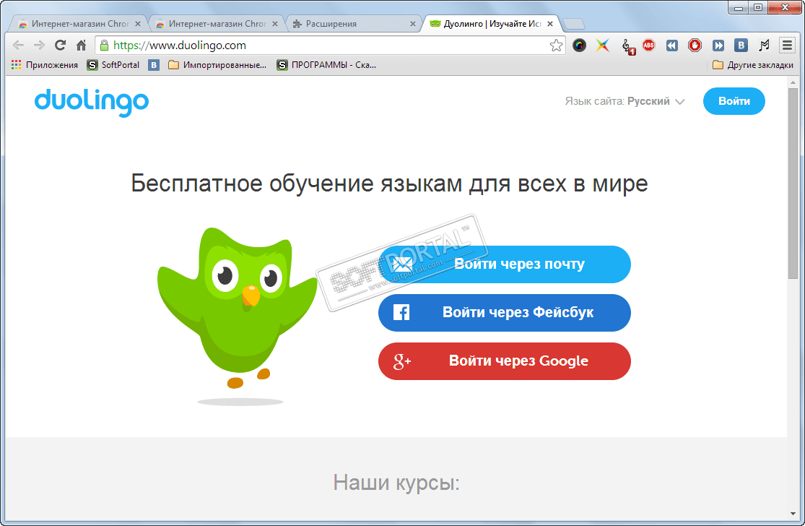Click the green padlock security icon
Image resolution: width=805 pixels, height=526 pixels.
point(104,46)
